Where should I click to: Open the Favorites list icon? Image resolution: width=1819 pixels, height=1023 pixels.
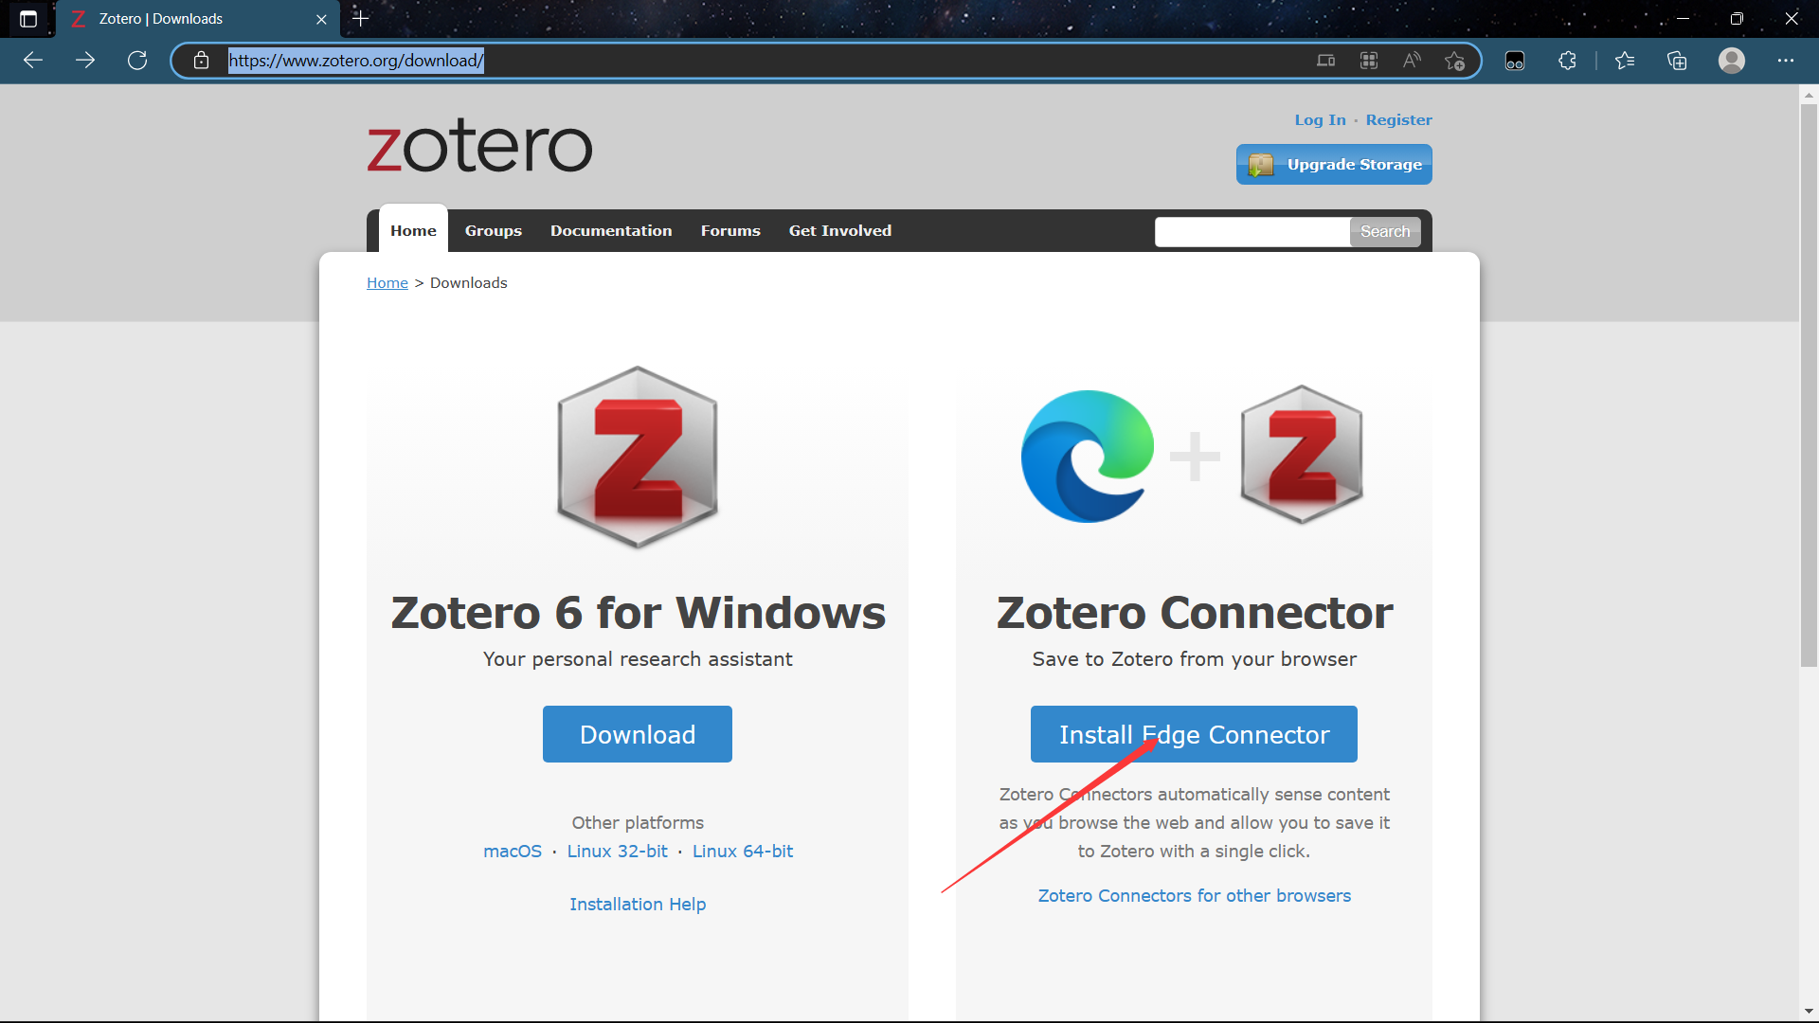point(1625,60)
